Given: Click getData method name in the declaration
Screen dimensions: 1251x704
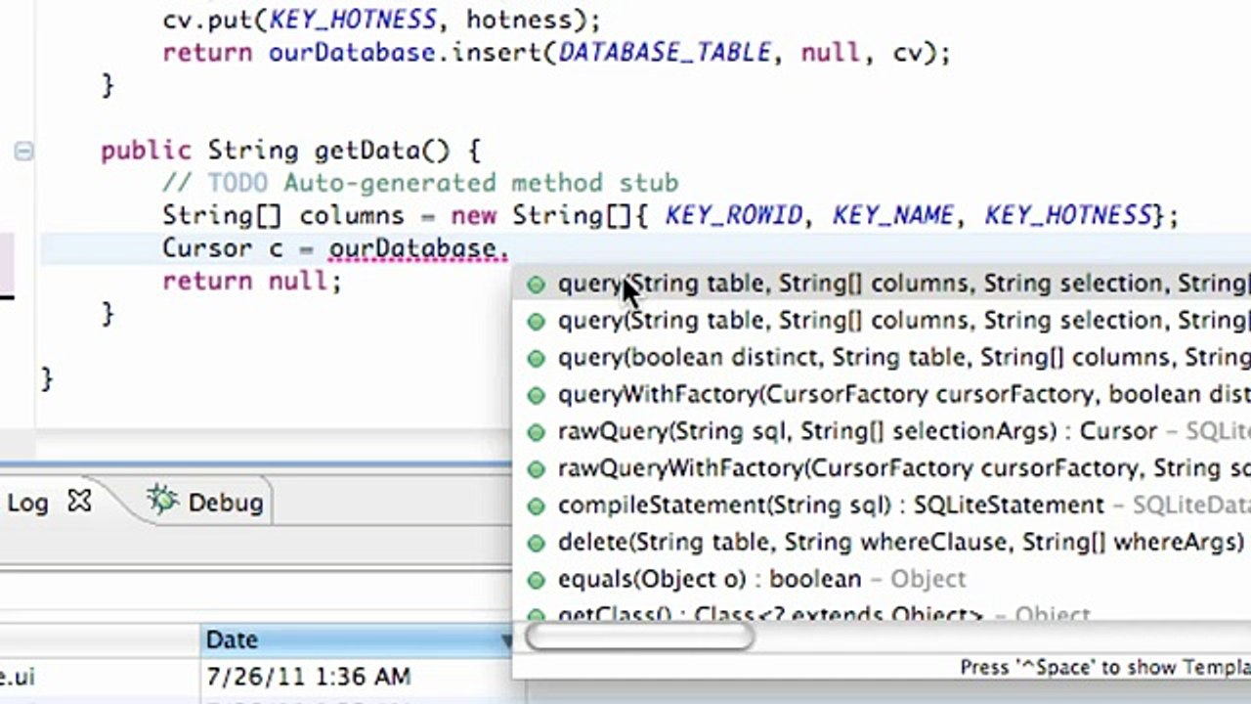Looking at the screenshot, I should tap(367, 151).
